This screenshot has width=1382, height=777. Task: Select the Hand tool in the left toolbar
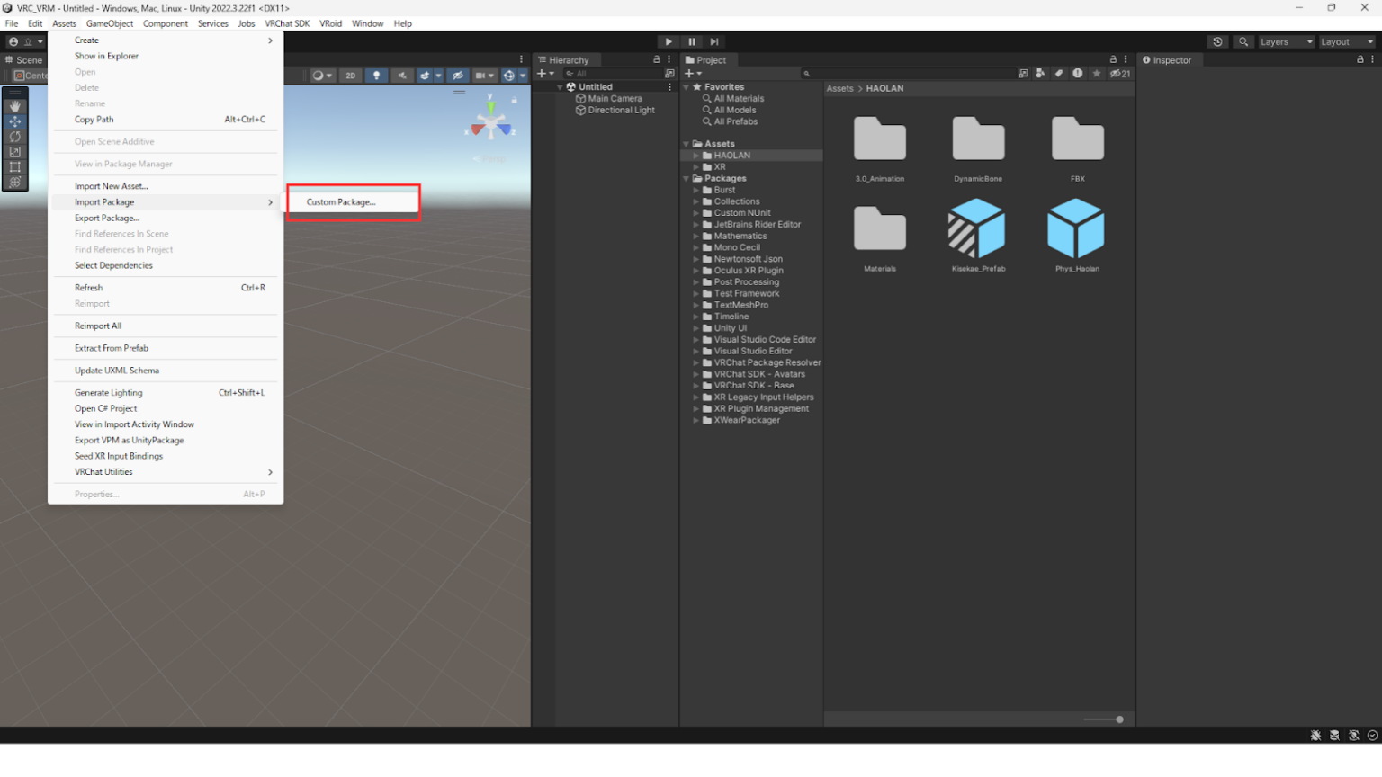pos(14,105)
